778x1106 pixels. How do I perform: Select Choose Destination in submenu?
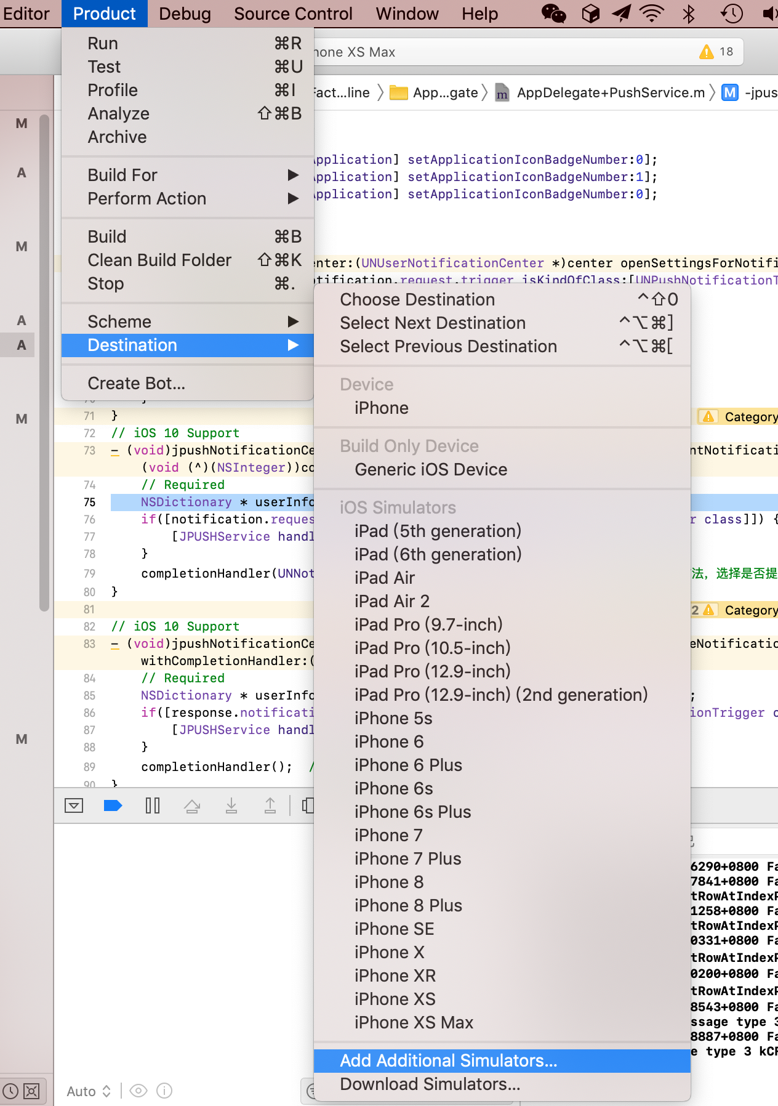point(502,299)
